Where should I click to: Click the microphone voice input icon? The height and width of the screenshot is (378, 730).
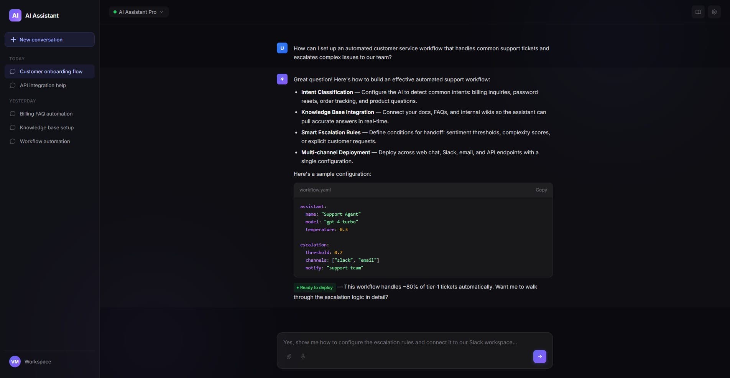[303, 357]
